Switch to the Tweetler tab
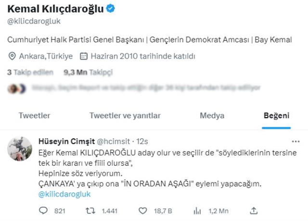Viewport: 308px width, 221px height. (34, 115)
